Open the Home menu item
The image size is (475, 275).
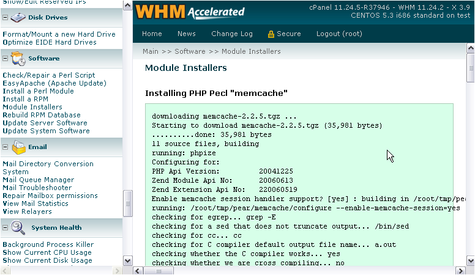tap(152, 34)
